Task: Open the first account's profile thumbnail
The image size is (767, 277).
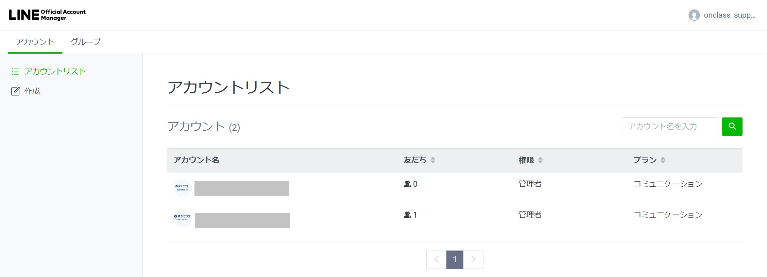Action: 183,188
